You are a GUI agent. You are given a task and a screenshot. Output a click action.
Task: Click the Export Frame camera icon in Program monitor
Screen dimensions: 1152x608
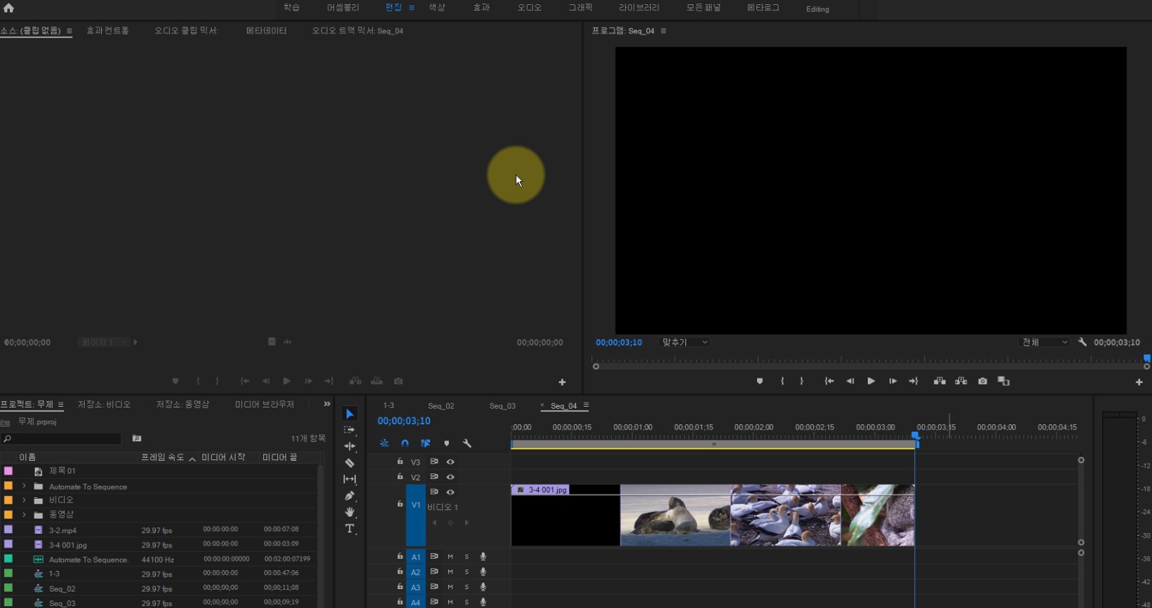tap(982, 381)
